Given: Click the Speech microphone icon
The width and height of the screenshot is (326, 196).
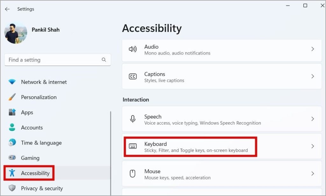Looking at the screenshot, I should (133, 119).
